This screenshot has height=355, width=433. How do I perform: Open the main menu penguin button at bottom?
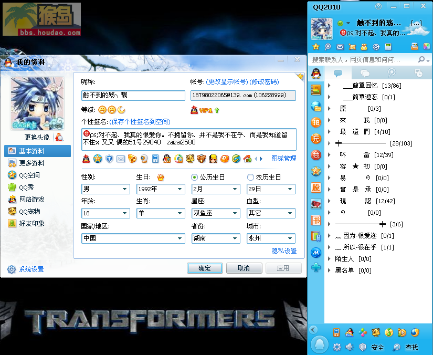[x=320, y=344]
